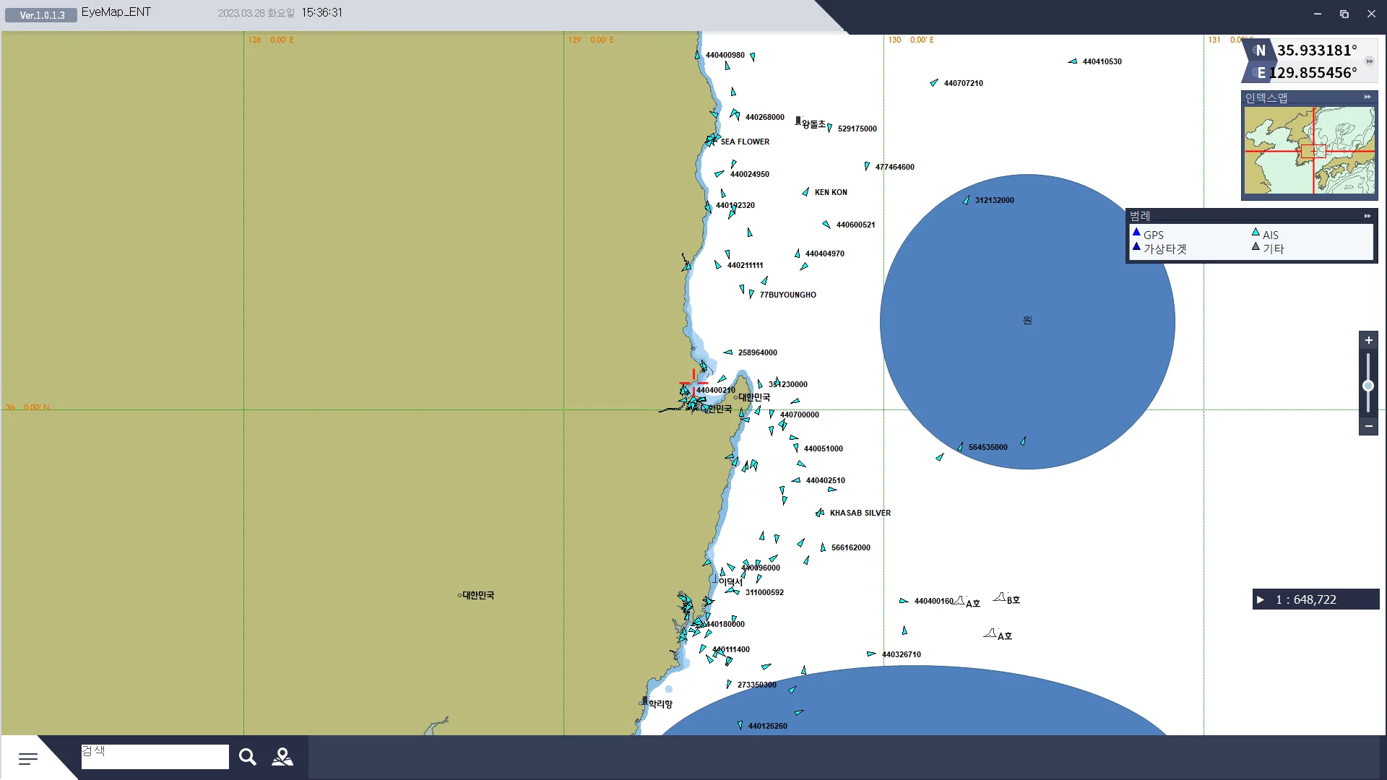Select vessel KHASAB SILVER marker
This screenshot has height=780, width=1387.
820,513
